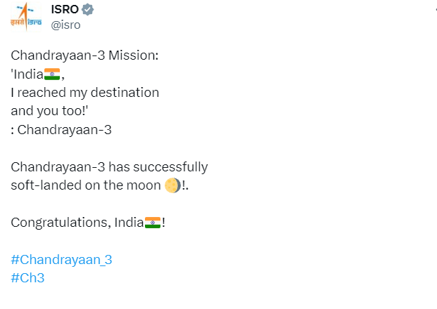
Task: Click the word 'India' in the opening quote
Action: coord(28,74)
